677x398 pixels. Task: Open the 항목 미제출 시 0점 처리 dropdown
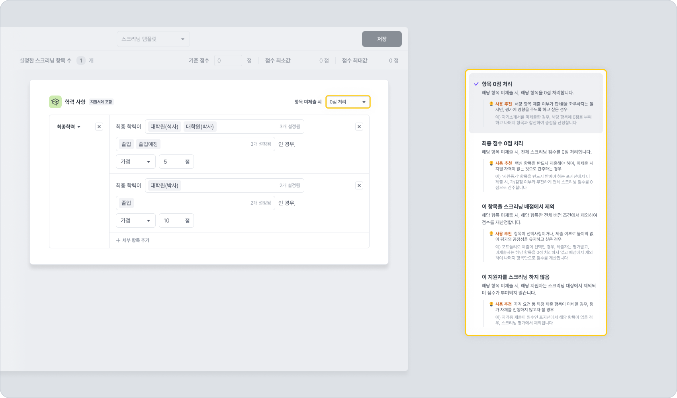click(348, 102)
